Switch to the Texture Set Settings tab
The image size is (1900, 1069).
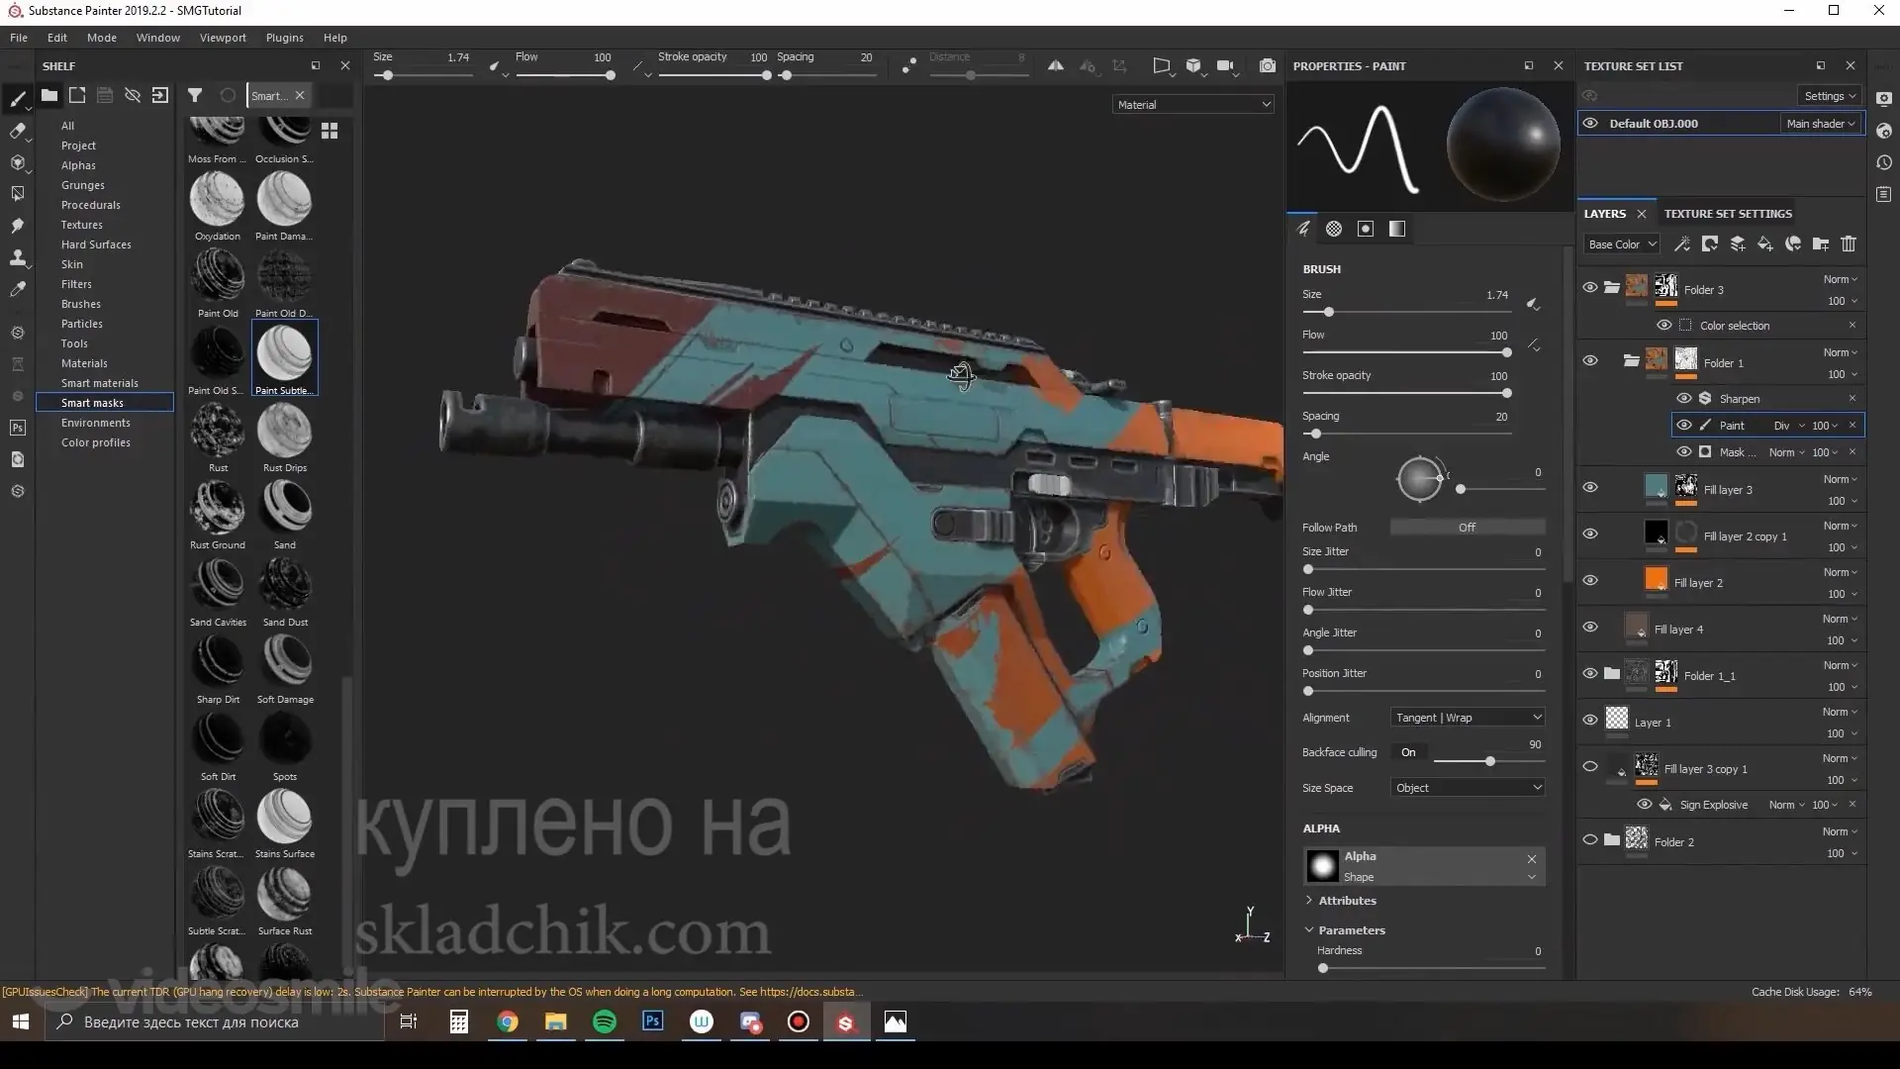pos(1728,213)
